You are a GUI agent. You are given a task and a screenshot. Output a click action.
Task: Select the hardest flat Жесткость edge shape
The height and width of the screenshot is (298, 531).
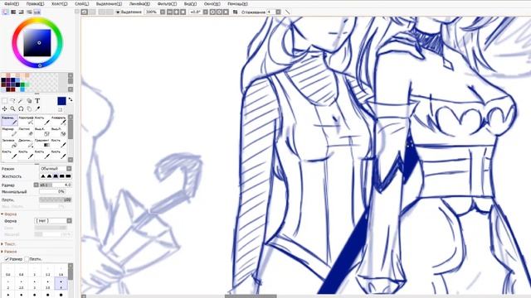pos(68,176)
